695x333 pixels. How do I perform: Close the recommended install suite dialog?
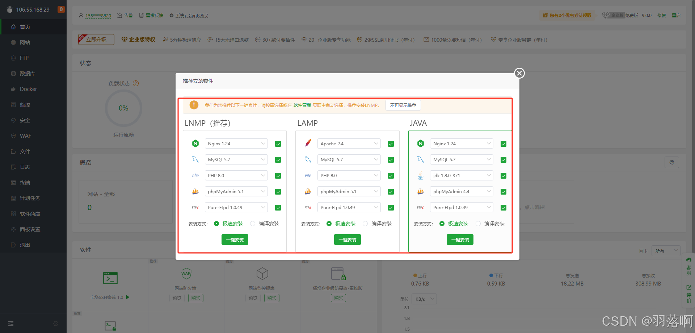coord(519,73)
